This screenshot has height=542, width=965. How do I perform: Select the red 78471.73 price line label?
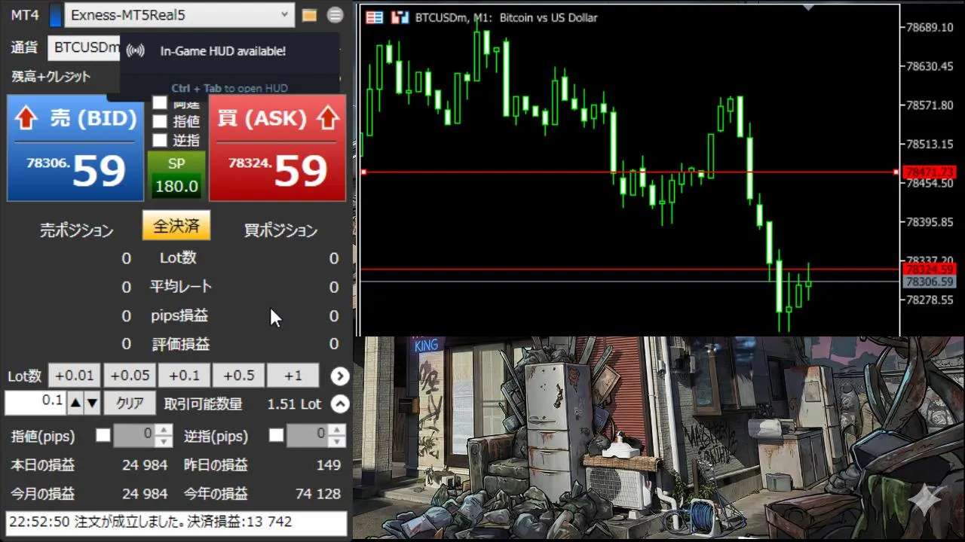(930, 172)
